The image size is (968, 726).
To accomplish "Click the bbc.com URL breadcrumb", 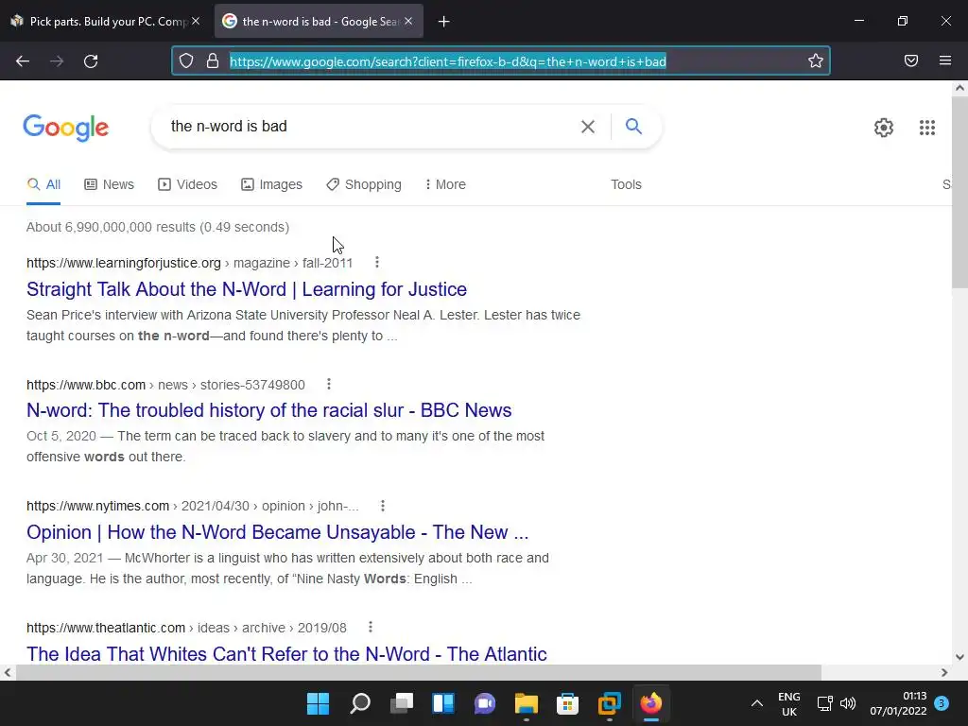I will [x=165, y=385].
